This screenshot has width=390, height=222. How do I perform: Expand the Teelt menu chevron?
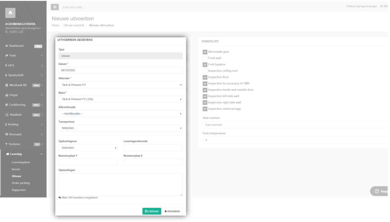tap(42, 56)
